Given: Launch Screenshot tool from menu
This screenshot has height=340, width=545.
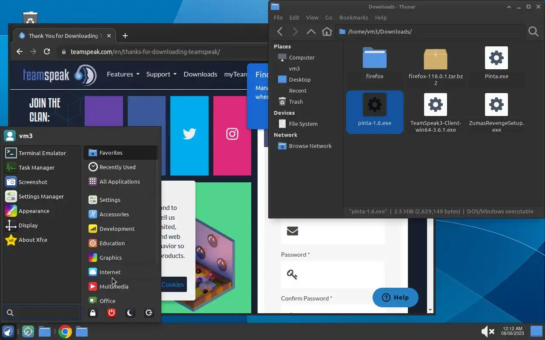Looking at the screenshot, I should [x=42, y=182].
